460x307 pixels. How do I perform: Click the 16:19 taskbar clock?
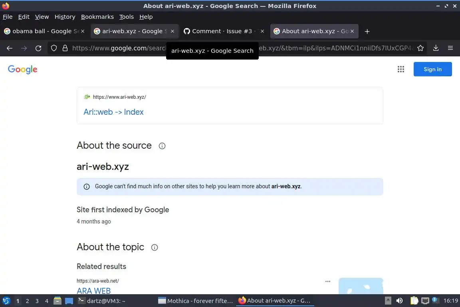point(450,301)
